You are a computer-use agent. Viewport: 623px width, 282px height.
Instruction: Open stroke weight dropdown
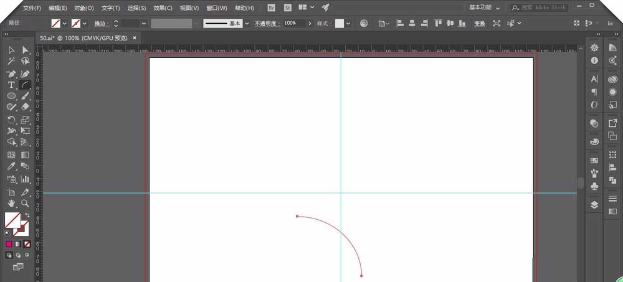pyautogui.click(x=143, y=24)
